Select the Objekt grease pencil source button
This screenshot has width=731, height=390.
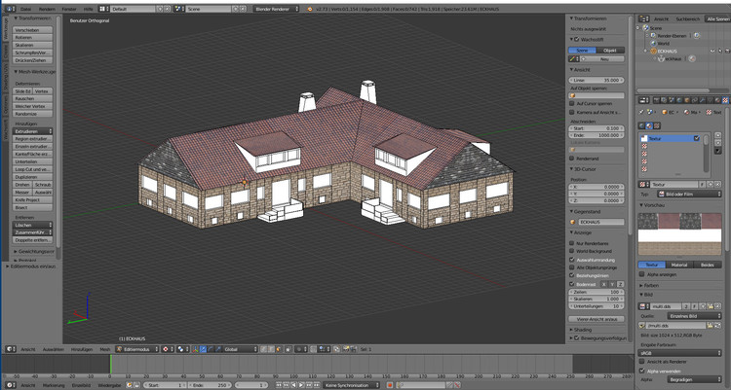[x=610, y=51]
